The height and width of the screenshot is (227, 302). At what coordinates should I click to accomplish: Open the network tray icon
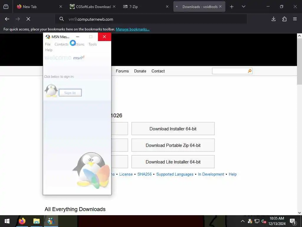(x=257, y=221)
